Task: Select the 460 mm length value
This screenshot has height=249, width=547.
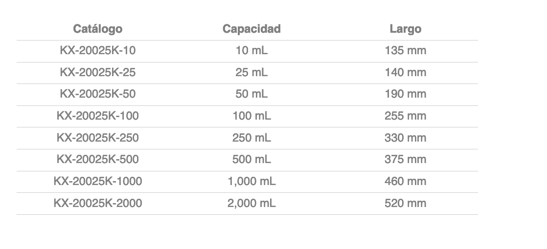Action: point(405,181)
